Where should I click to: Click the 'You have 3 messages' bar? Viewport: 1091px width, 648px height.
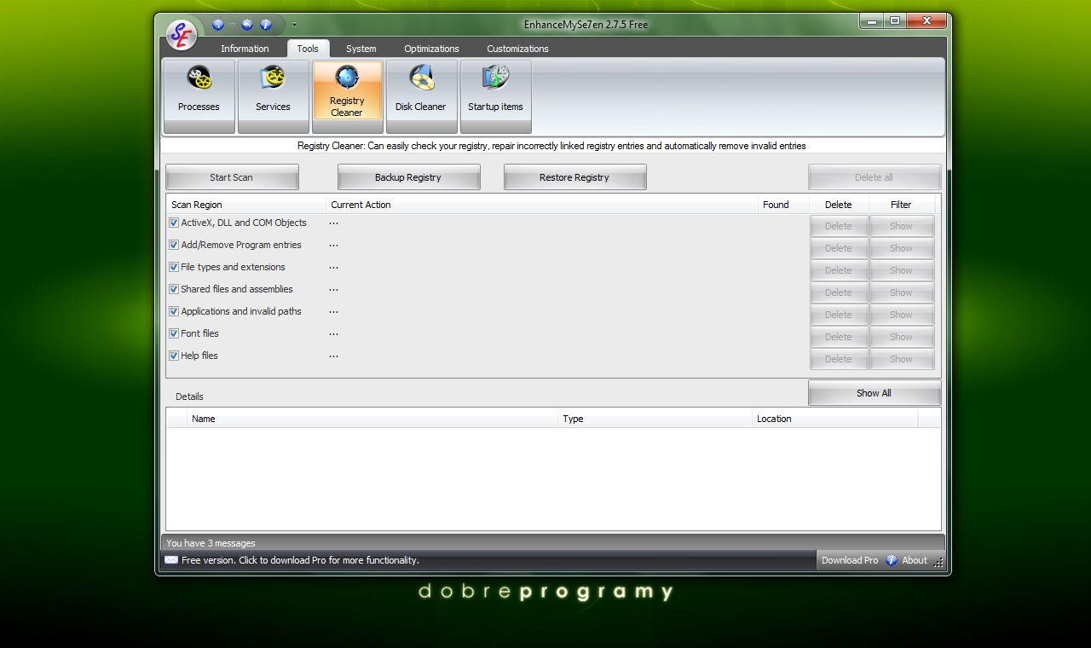pos(552,542)
